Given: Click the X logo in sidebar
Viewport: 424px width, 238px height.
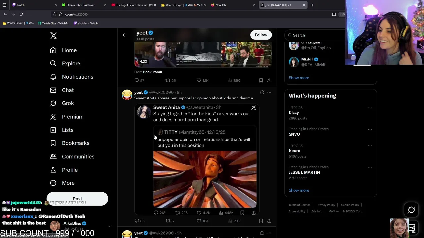Looking at the screenshot, I should (53, 36).
